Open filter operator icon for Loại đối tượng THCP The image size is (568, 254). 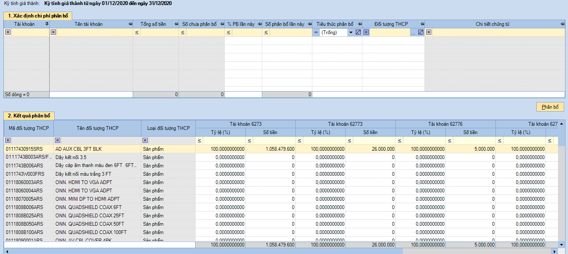[146, 140]
